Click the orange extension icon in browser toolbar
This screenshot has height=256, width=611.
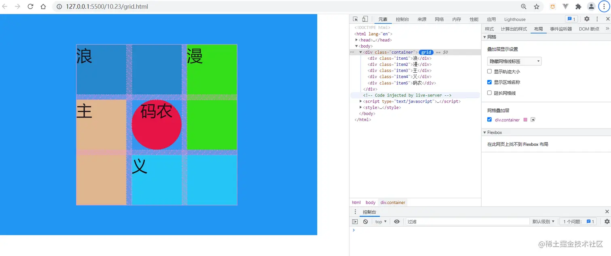pyautogui.click(x=553, y=6)
